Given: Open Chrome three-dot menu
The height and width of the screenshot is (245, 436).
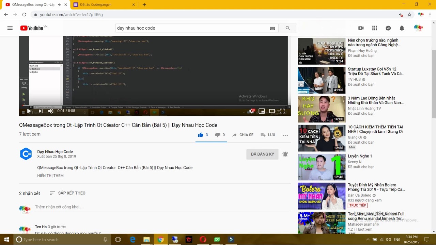Looking at the screenshot, I should (430, 15).
